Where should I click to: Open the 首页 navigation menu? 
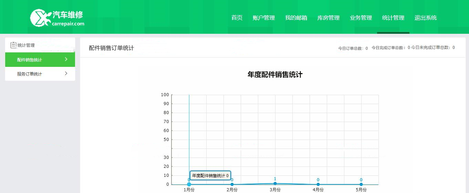pos(237,18)
